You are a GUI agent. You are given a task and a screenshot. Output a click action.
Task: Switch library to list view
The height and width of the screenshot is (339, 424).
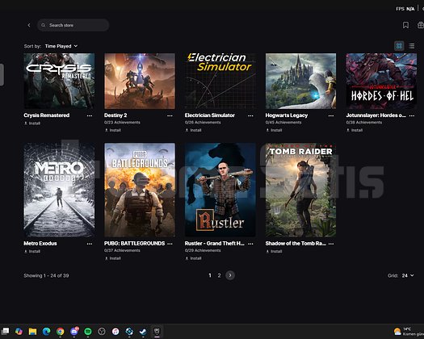click(412, 46)
